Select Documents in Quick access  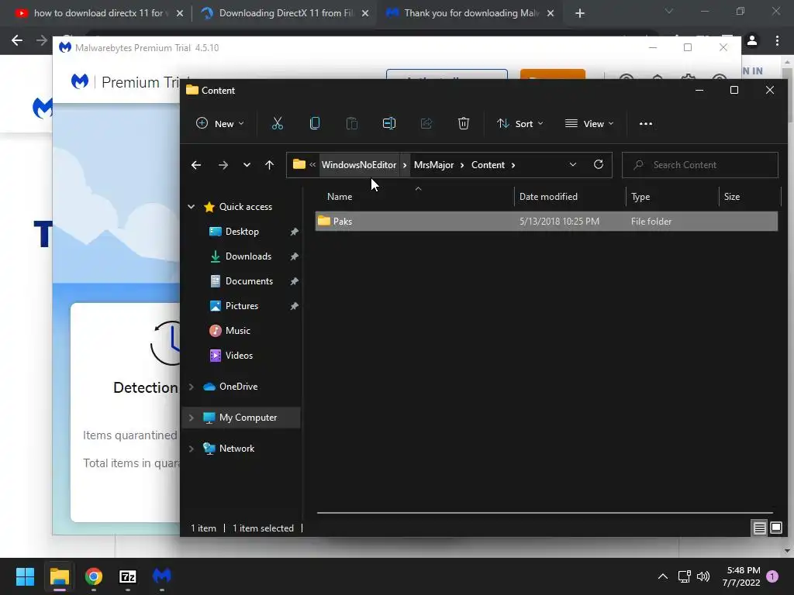click(x=249, y=280)
